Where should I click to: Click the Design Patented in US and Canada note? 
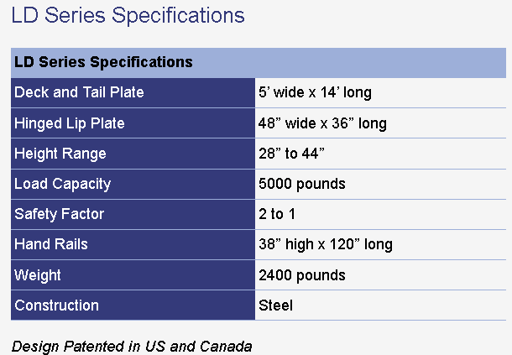coord(132,347)
